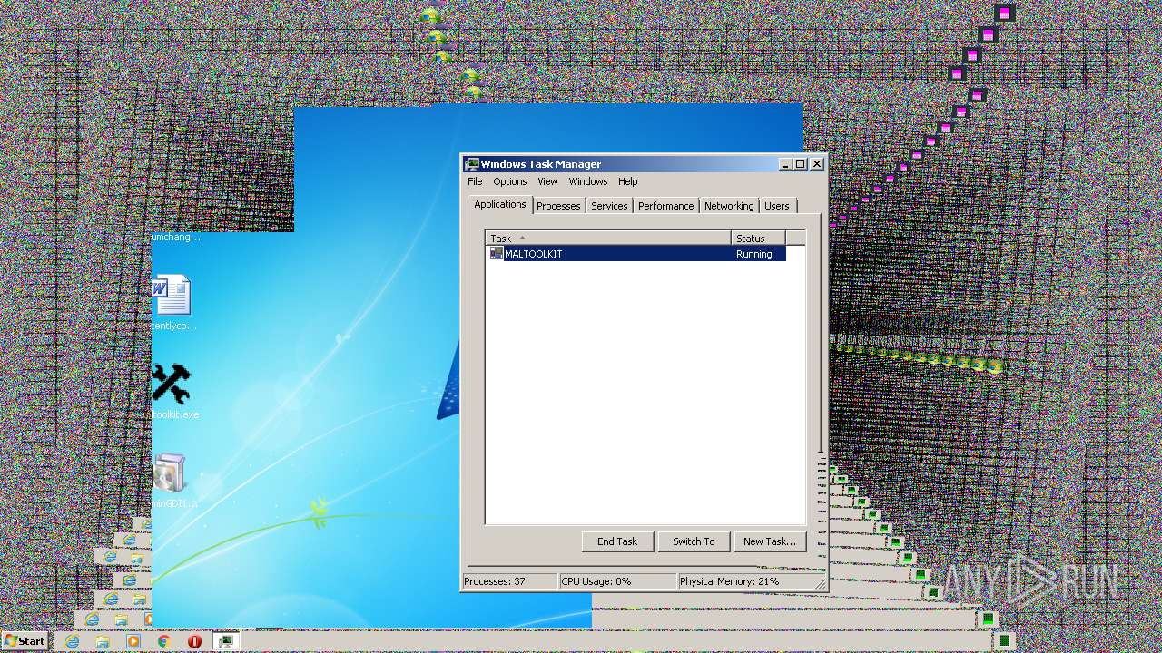Image resolution: width=1162 pixels, height=653 pixels.
Task: Click the green system tray icon
Action: [x=1005, y=640]
